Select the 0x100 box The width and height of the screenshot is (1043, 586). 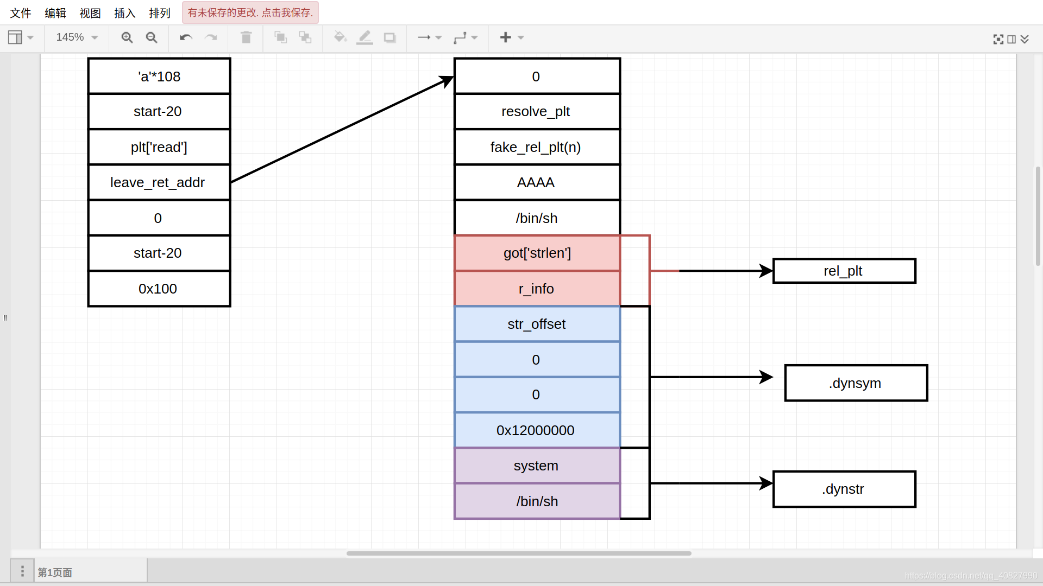pos(159,289)
